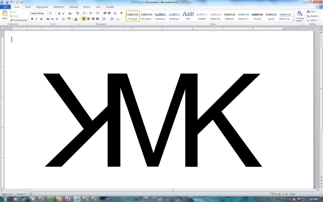323x202 pixels.
Task: Center the text
Action: coord(88,19)
